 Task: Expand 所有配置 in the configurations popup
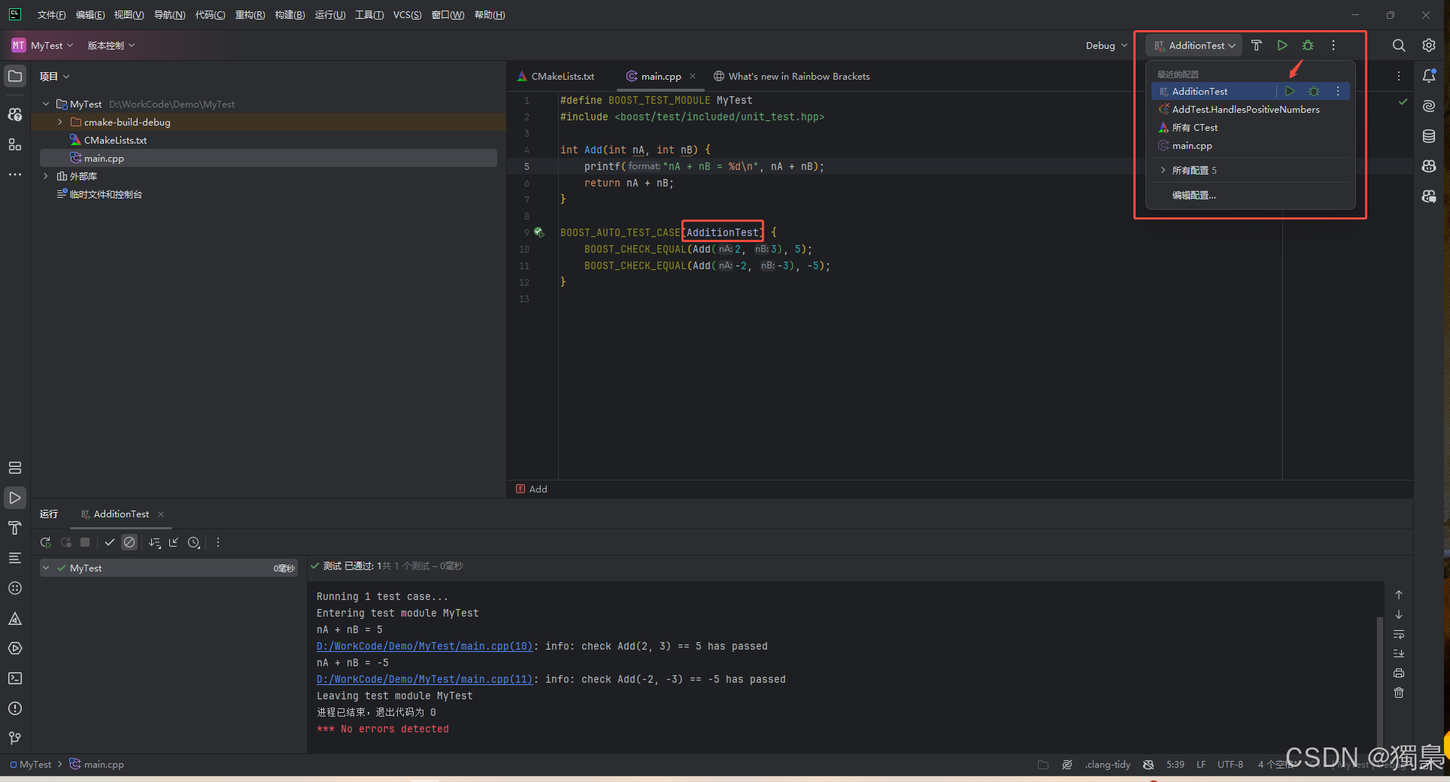(x=1163, y=170)
